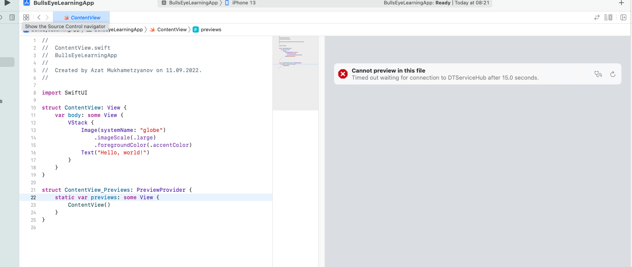Open the related items grid menu
The image size is (632, 267).
click(26, 18)
